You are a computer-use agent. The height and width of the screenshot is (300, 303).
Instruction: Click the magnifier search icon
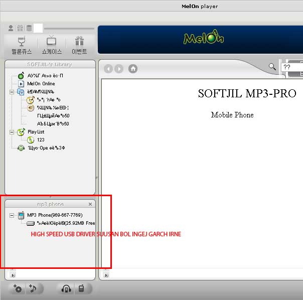272,67
